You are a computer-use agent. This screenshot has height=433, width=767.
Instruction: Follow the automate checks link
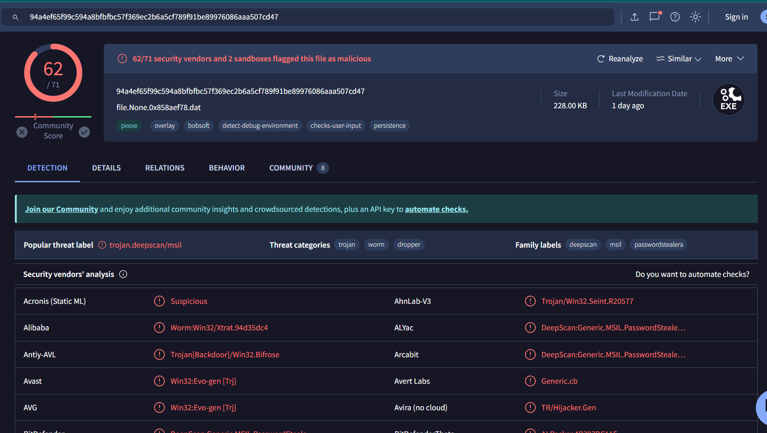coord(436,210)
